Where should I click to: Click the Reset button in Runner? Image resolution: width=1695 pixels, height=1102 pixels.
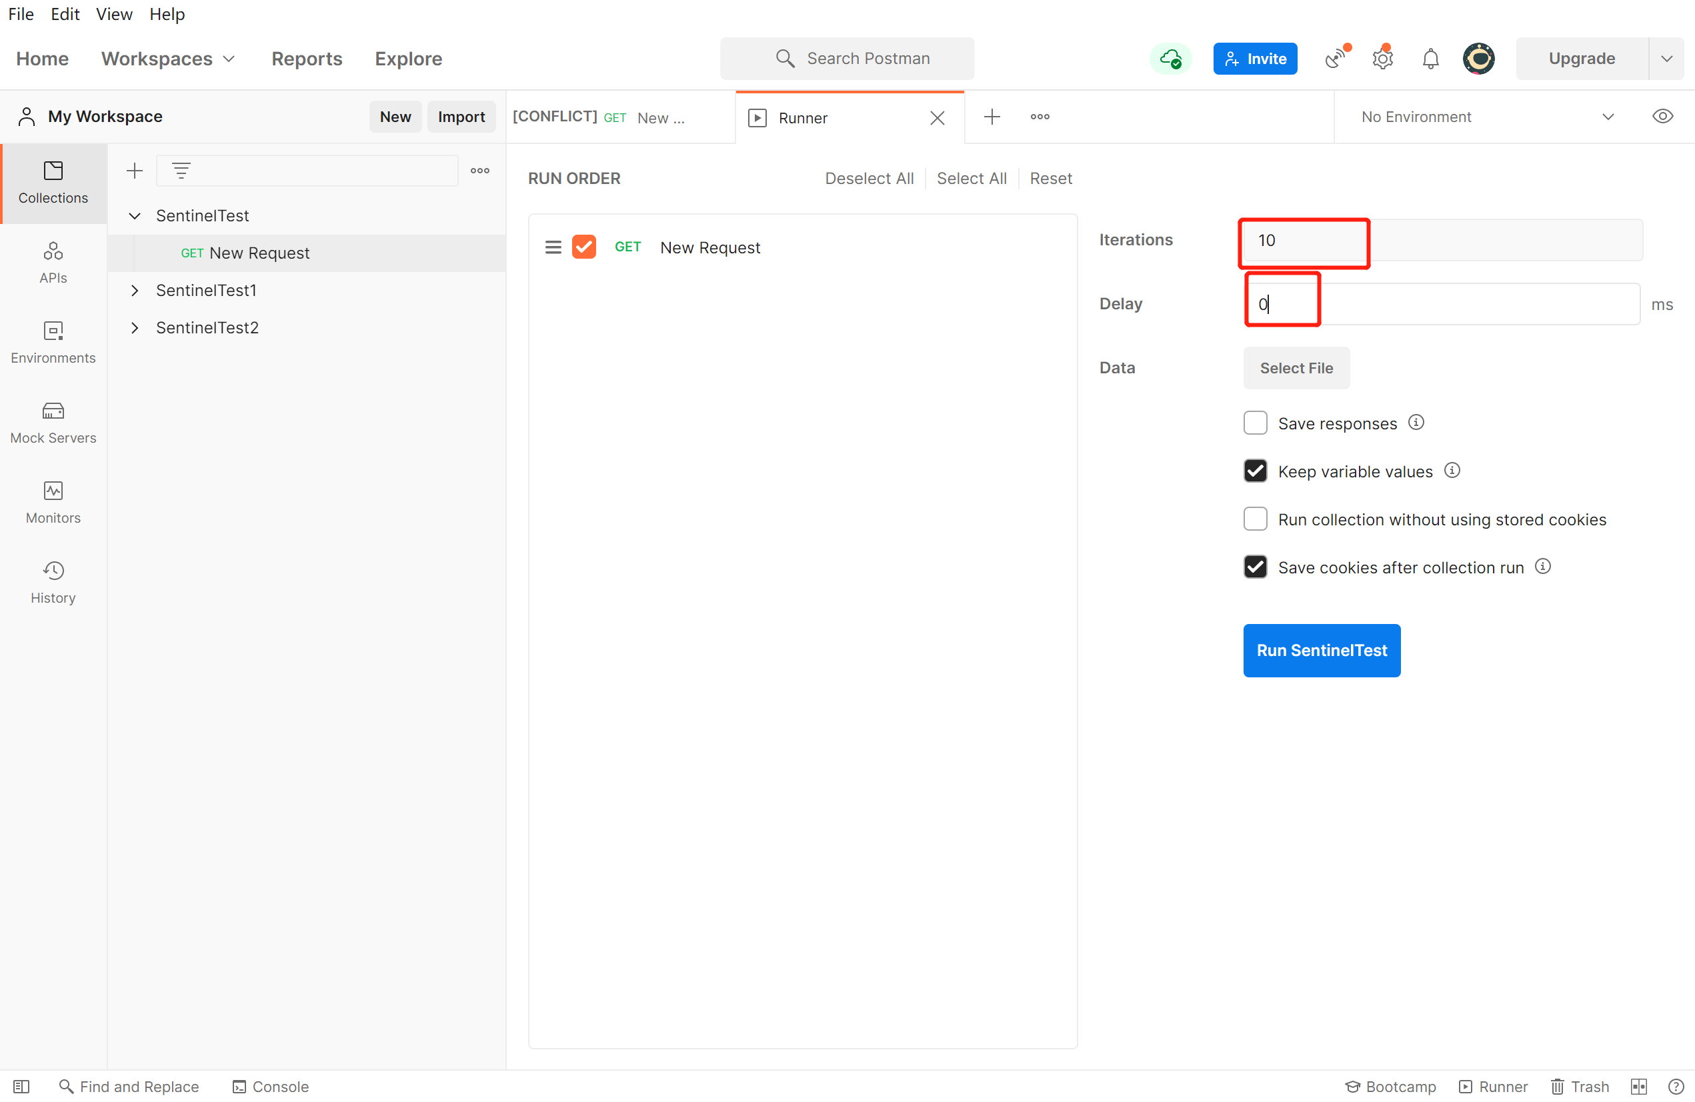point(1050,178)
